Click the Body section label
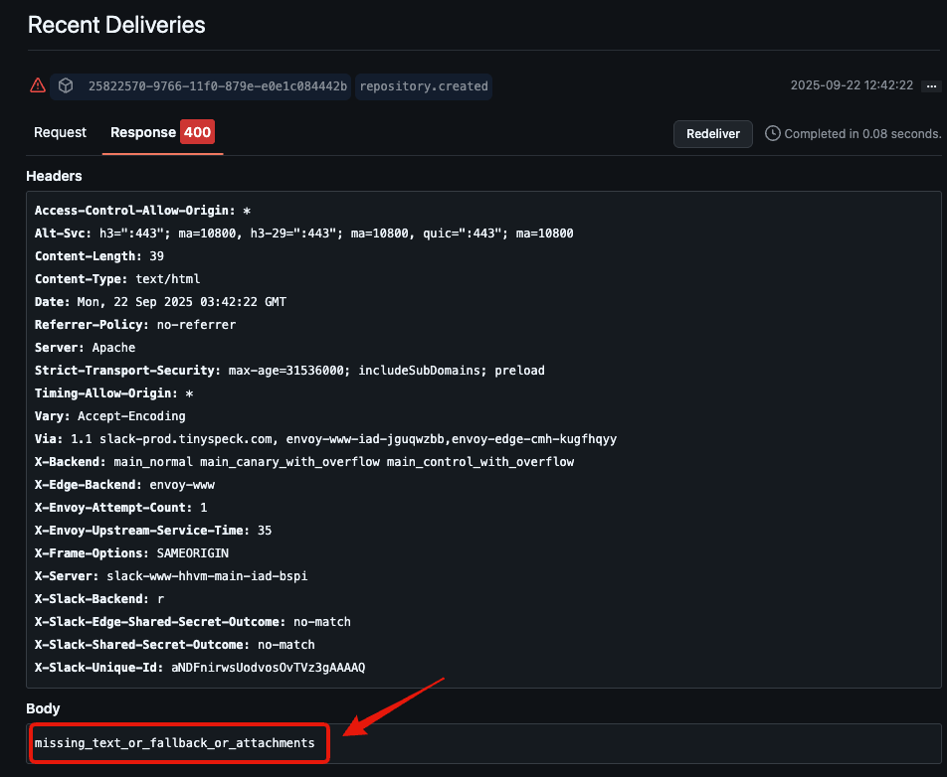 (x=43, y=708)
